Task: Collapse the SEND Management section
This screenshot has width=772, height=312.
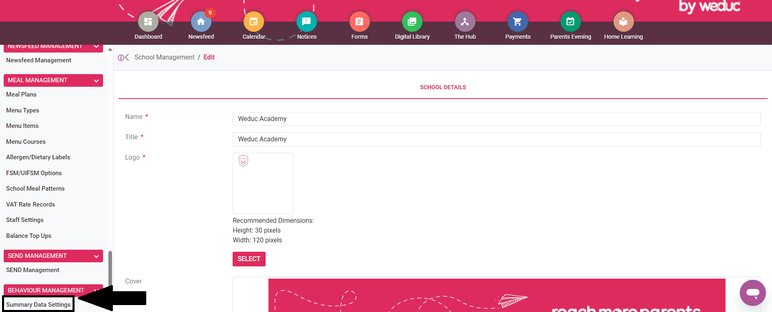Action: point(96,256)
